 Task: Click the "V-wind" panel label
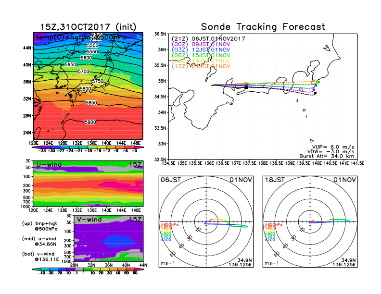point(89,220)
